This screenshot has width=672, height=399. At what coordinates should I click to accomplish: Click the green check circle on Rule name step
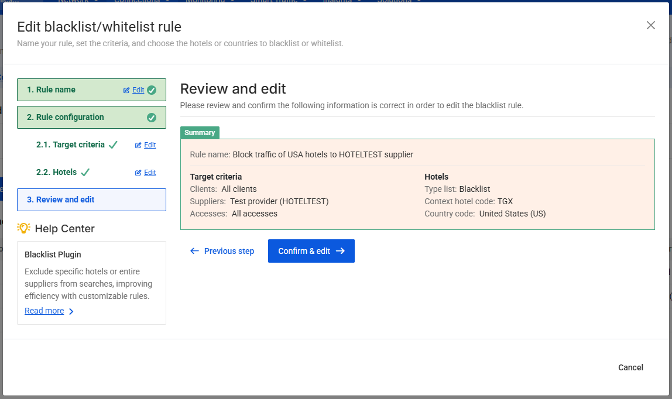152,90
